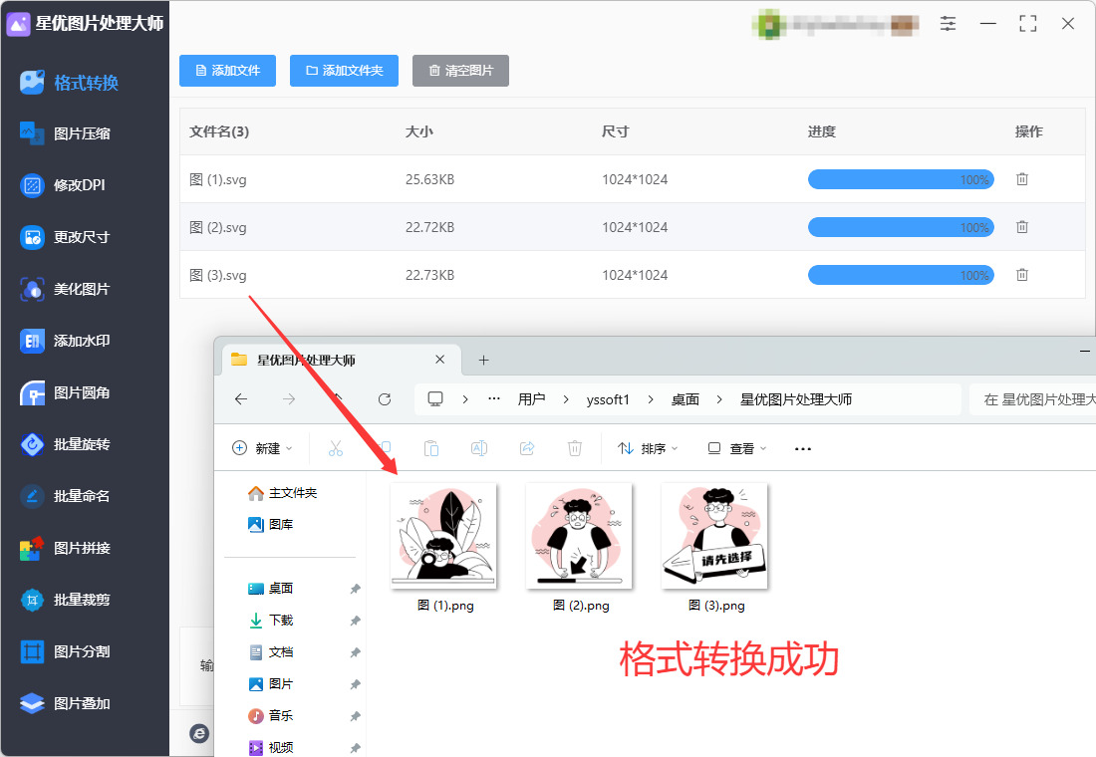Click the 批量裁剪 batch crop icon
Screen dimensions: 1096x757
coord(32,600)
